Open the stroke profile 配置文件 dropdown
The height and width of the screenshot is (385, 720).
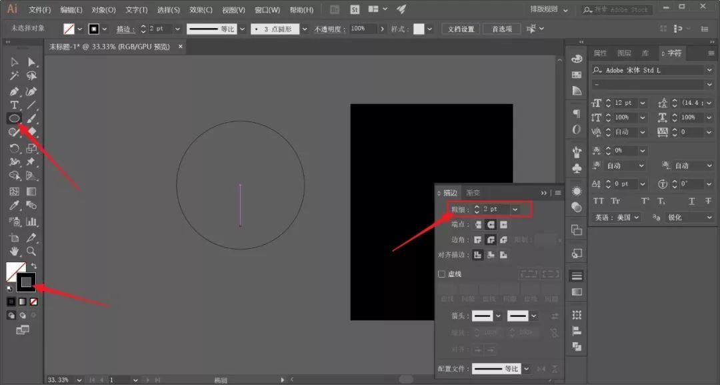tap(526, 369)
